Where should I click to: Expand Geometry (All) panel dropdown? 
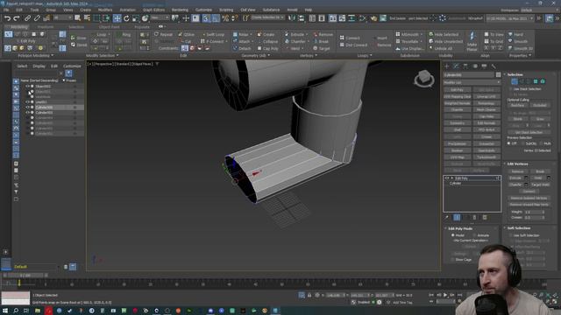pos(256,56)
